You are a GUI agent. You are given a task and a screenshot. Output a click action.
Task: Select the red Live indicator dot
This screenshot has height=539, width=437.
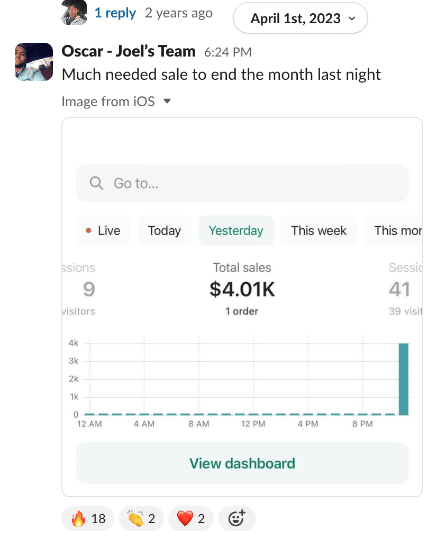coord(88,231)
